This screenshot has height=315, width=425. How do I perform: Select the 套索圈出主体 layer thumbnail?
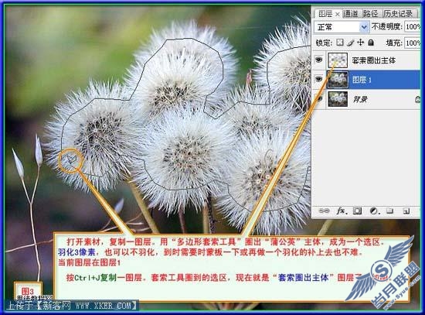[338, 60]
